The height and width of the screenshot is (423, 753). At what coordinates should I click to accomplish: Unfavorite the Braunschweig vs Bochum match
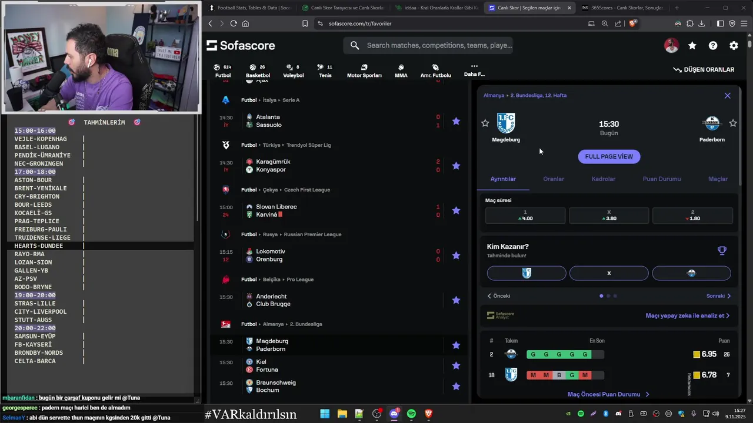456,386
